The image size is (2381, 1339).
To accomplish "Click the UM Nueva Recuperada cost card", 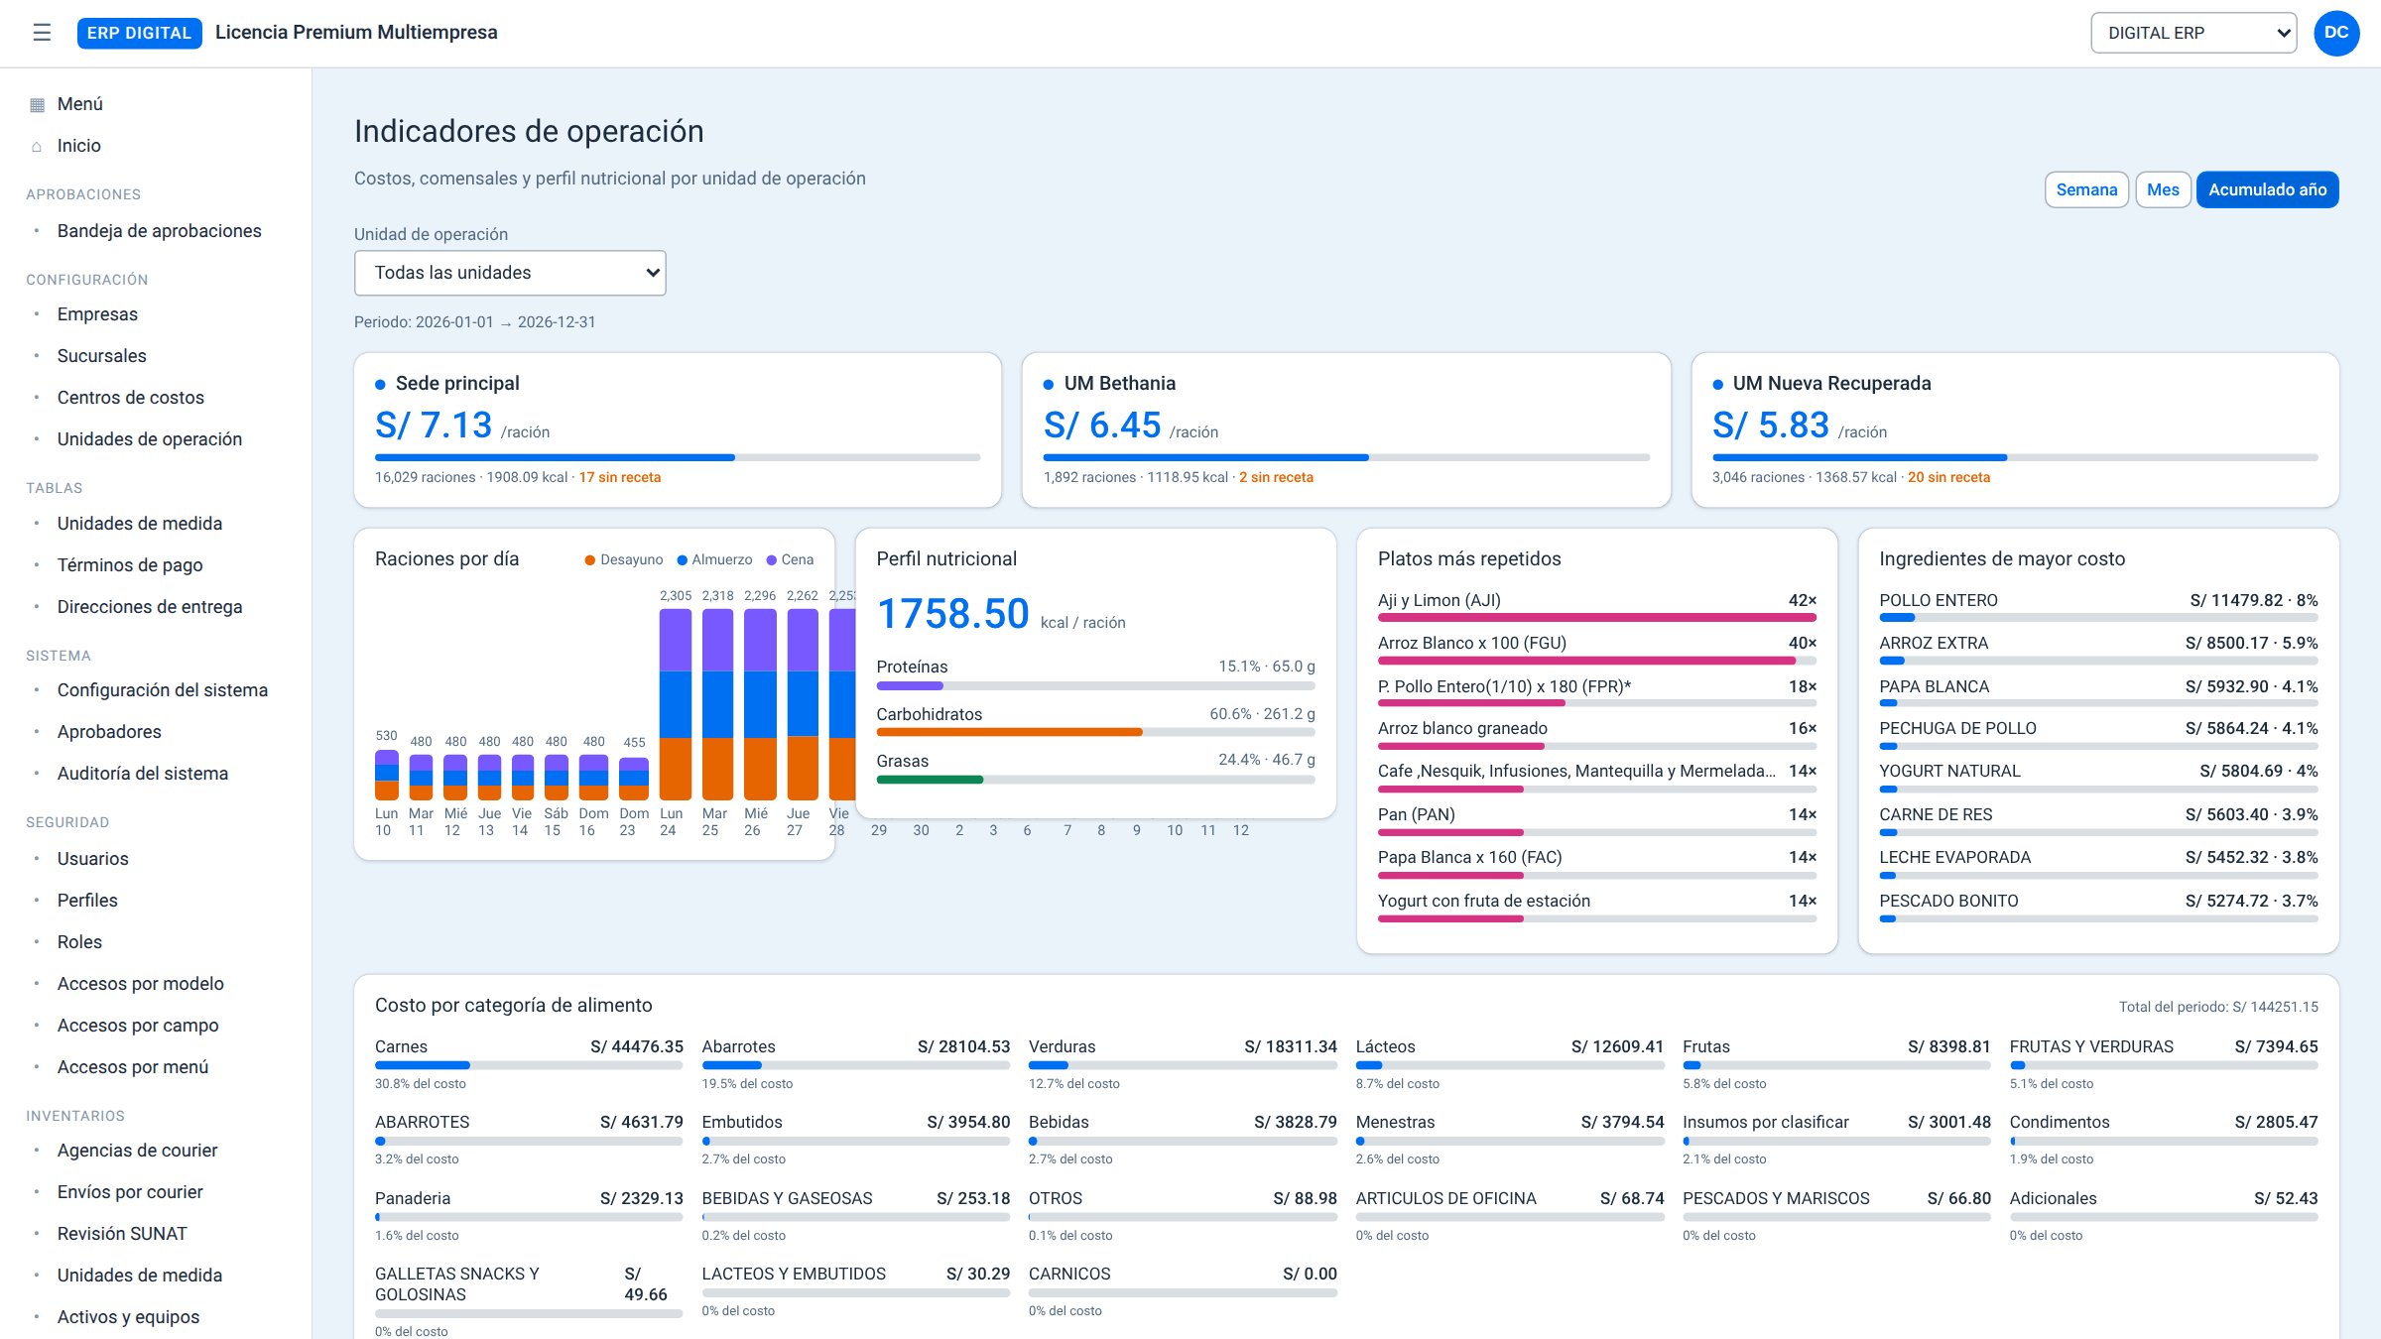I will coord(2015,430).
